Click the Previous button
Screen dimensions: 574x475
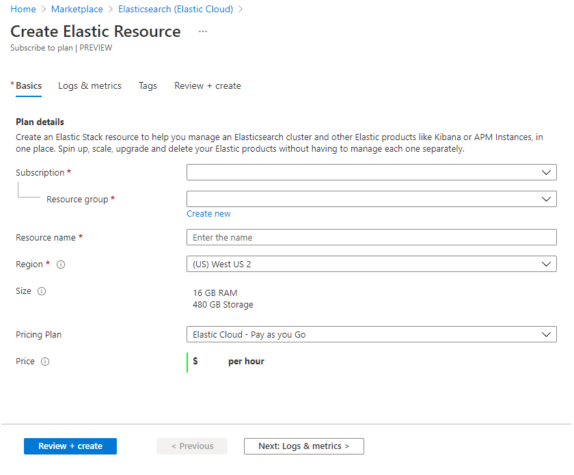pyautogui.click(x=192, y=446)
